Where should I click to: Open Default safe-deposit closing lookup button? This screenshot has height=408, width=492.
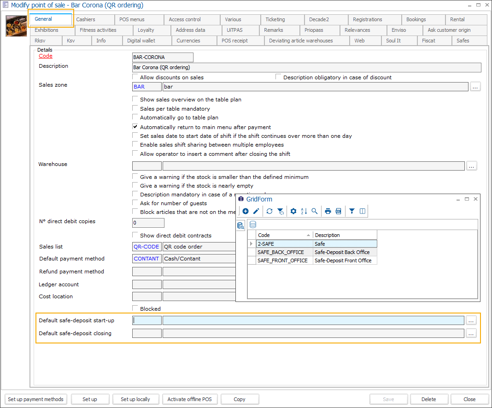tap(471, 333)
